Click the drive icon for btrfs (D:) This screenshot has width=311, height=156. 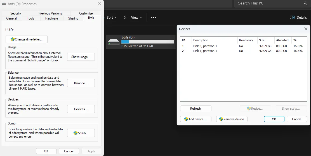tap(114, 42)
